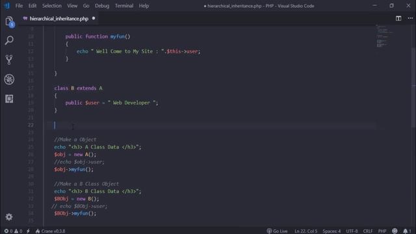Click Ln 22, Col 5 indicator

pos(305,231)
